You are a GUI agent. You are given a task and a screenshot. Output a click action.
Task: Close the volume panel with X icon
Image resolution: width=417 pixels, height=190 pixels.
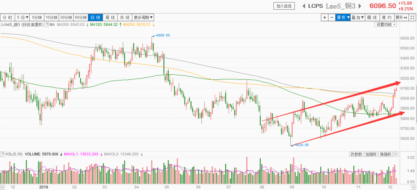click(x=395, y=154)
